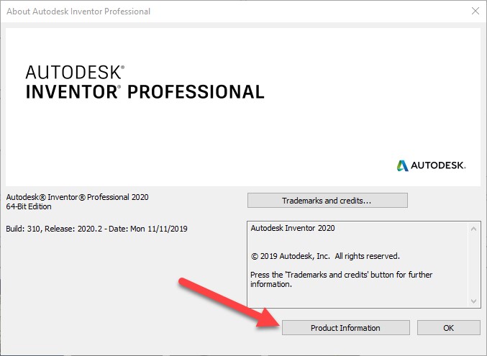Click 'Autodesk Inventor 2020' in credits box

point(293,228)
